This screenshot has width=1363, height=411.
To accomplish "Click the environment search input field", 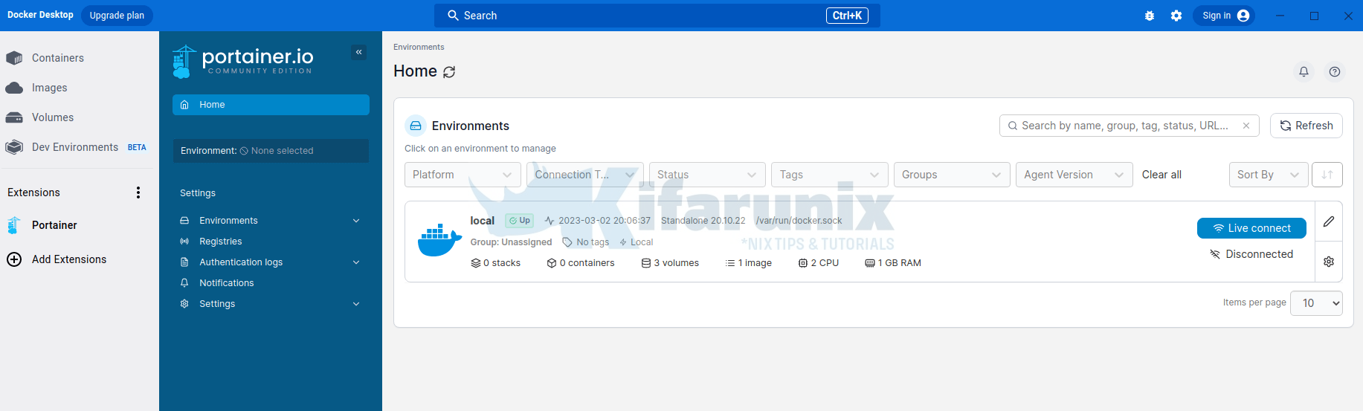I will (x=1129, y=126).
